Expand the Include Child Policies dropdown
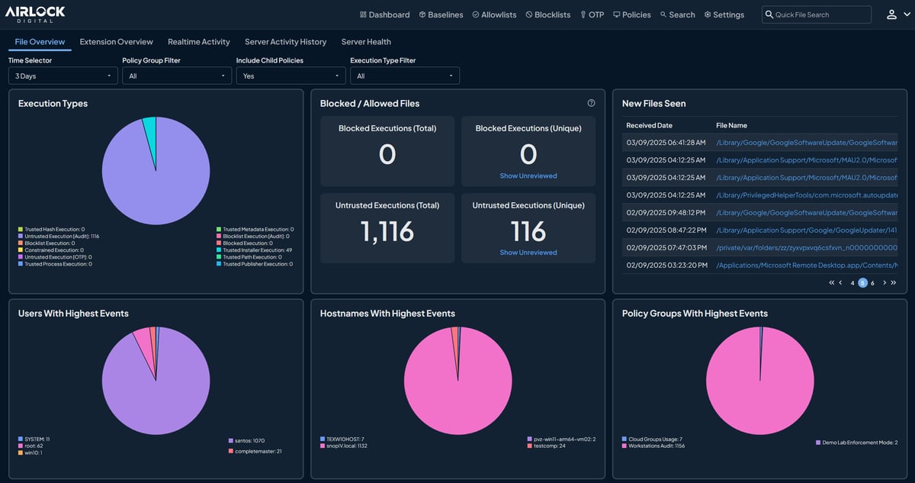The image size is (915, 483). [x=290, y=76]
